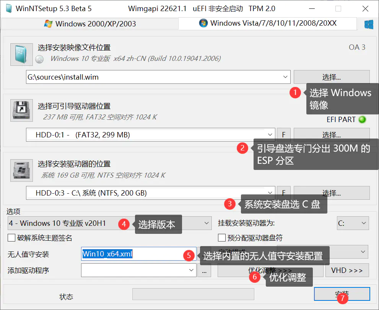Switch to Windows Vista/7/8/10/11/2008/20XX tab

[268, 23]
